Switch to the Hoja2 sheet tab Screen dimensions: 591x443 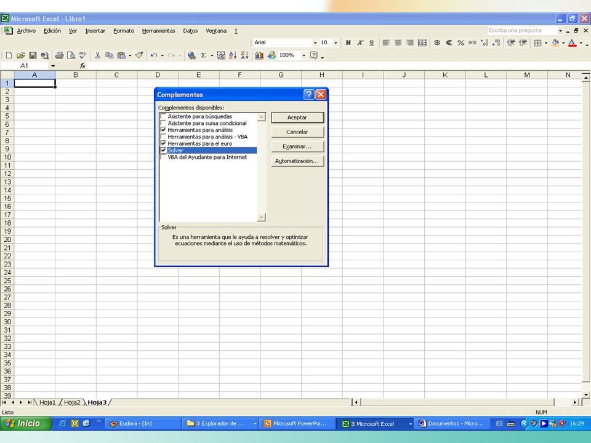tap(72, 402)
